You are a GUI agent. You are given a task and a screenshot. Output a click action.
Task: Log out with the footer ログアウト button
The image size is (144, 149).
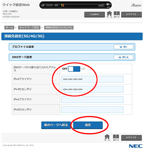131,137
